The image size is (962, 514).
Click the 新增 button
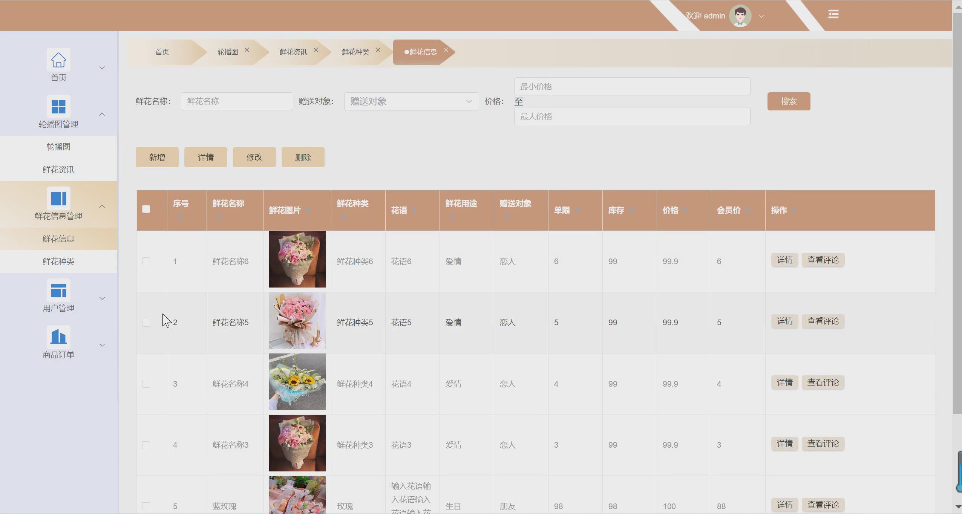click(x=157, y=157)
